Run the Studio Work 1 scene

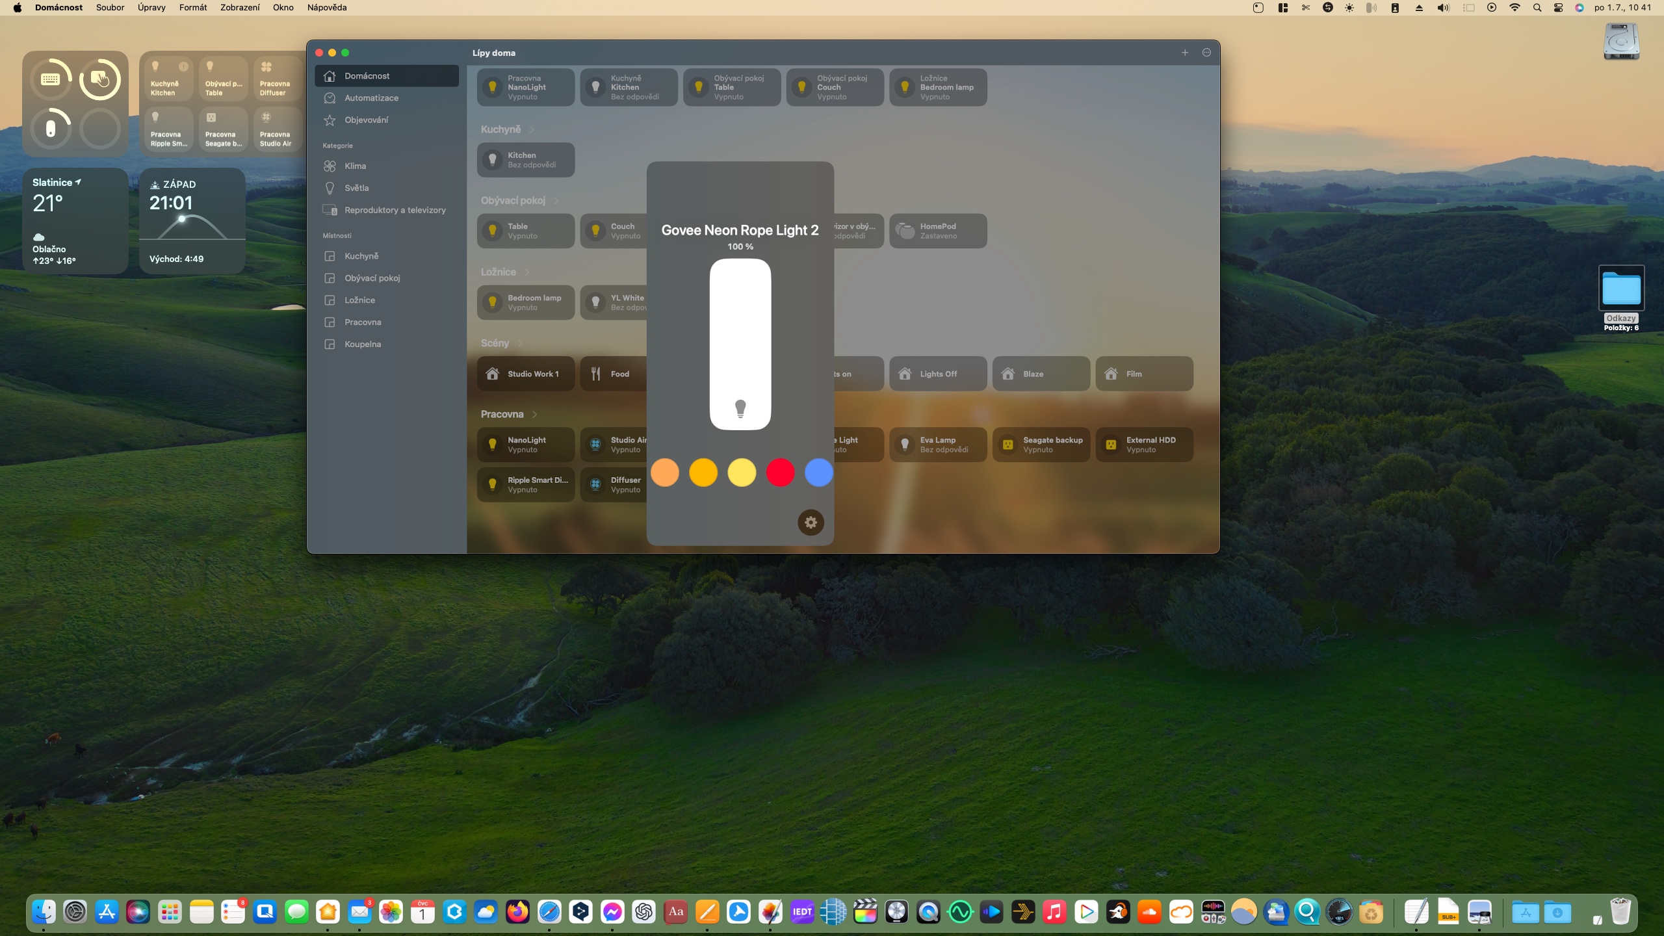[x=525, y=374]
